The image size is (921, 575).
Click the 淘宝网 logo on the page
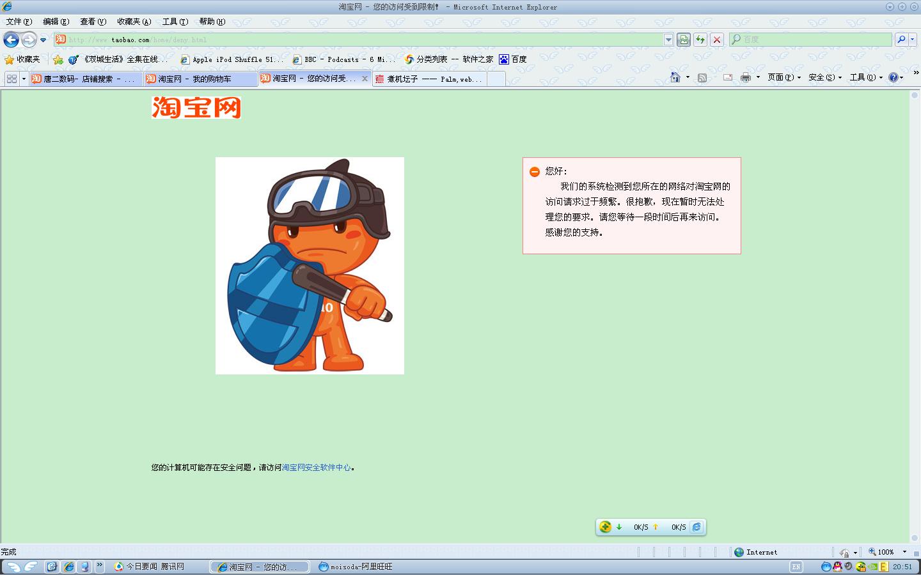[196, 107]
